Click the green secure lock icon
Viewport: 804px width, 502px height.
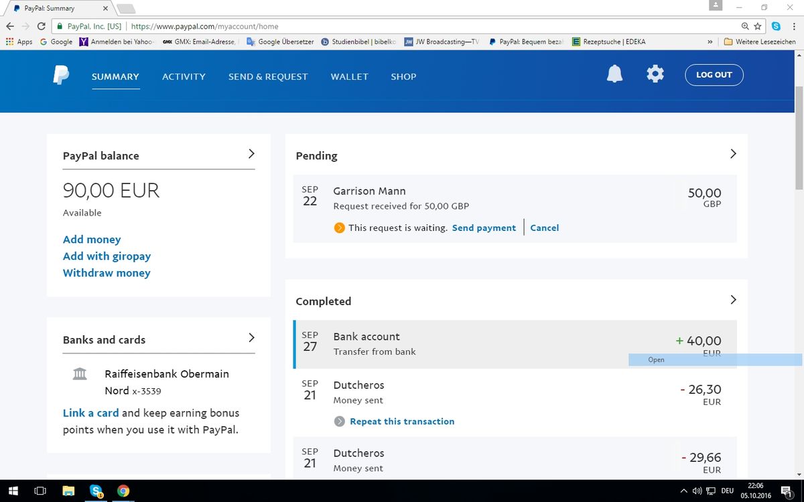coord(60,26)
